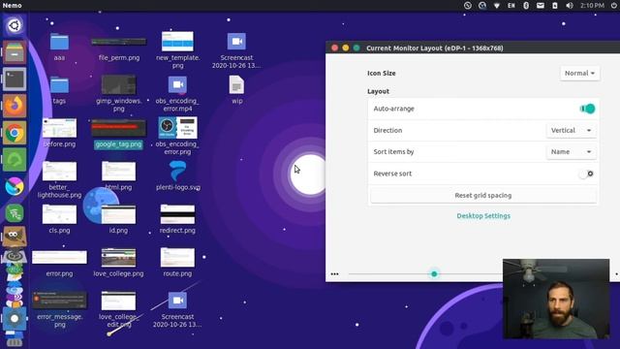Open Google Chrome from the dock
The image size is (620, 349).
15,133
